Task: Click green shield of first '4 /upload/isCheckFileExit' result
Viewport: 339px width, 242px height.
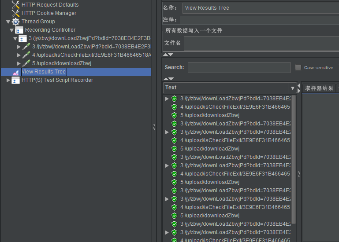Action: coord(174,107)
